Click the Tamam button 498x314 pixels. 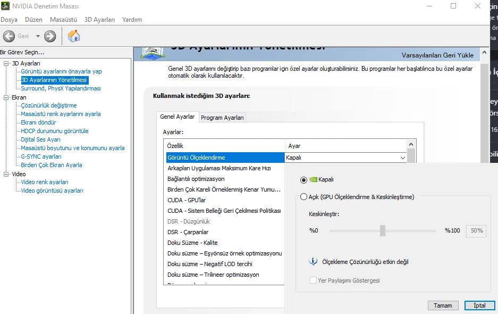coord(443,305)
